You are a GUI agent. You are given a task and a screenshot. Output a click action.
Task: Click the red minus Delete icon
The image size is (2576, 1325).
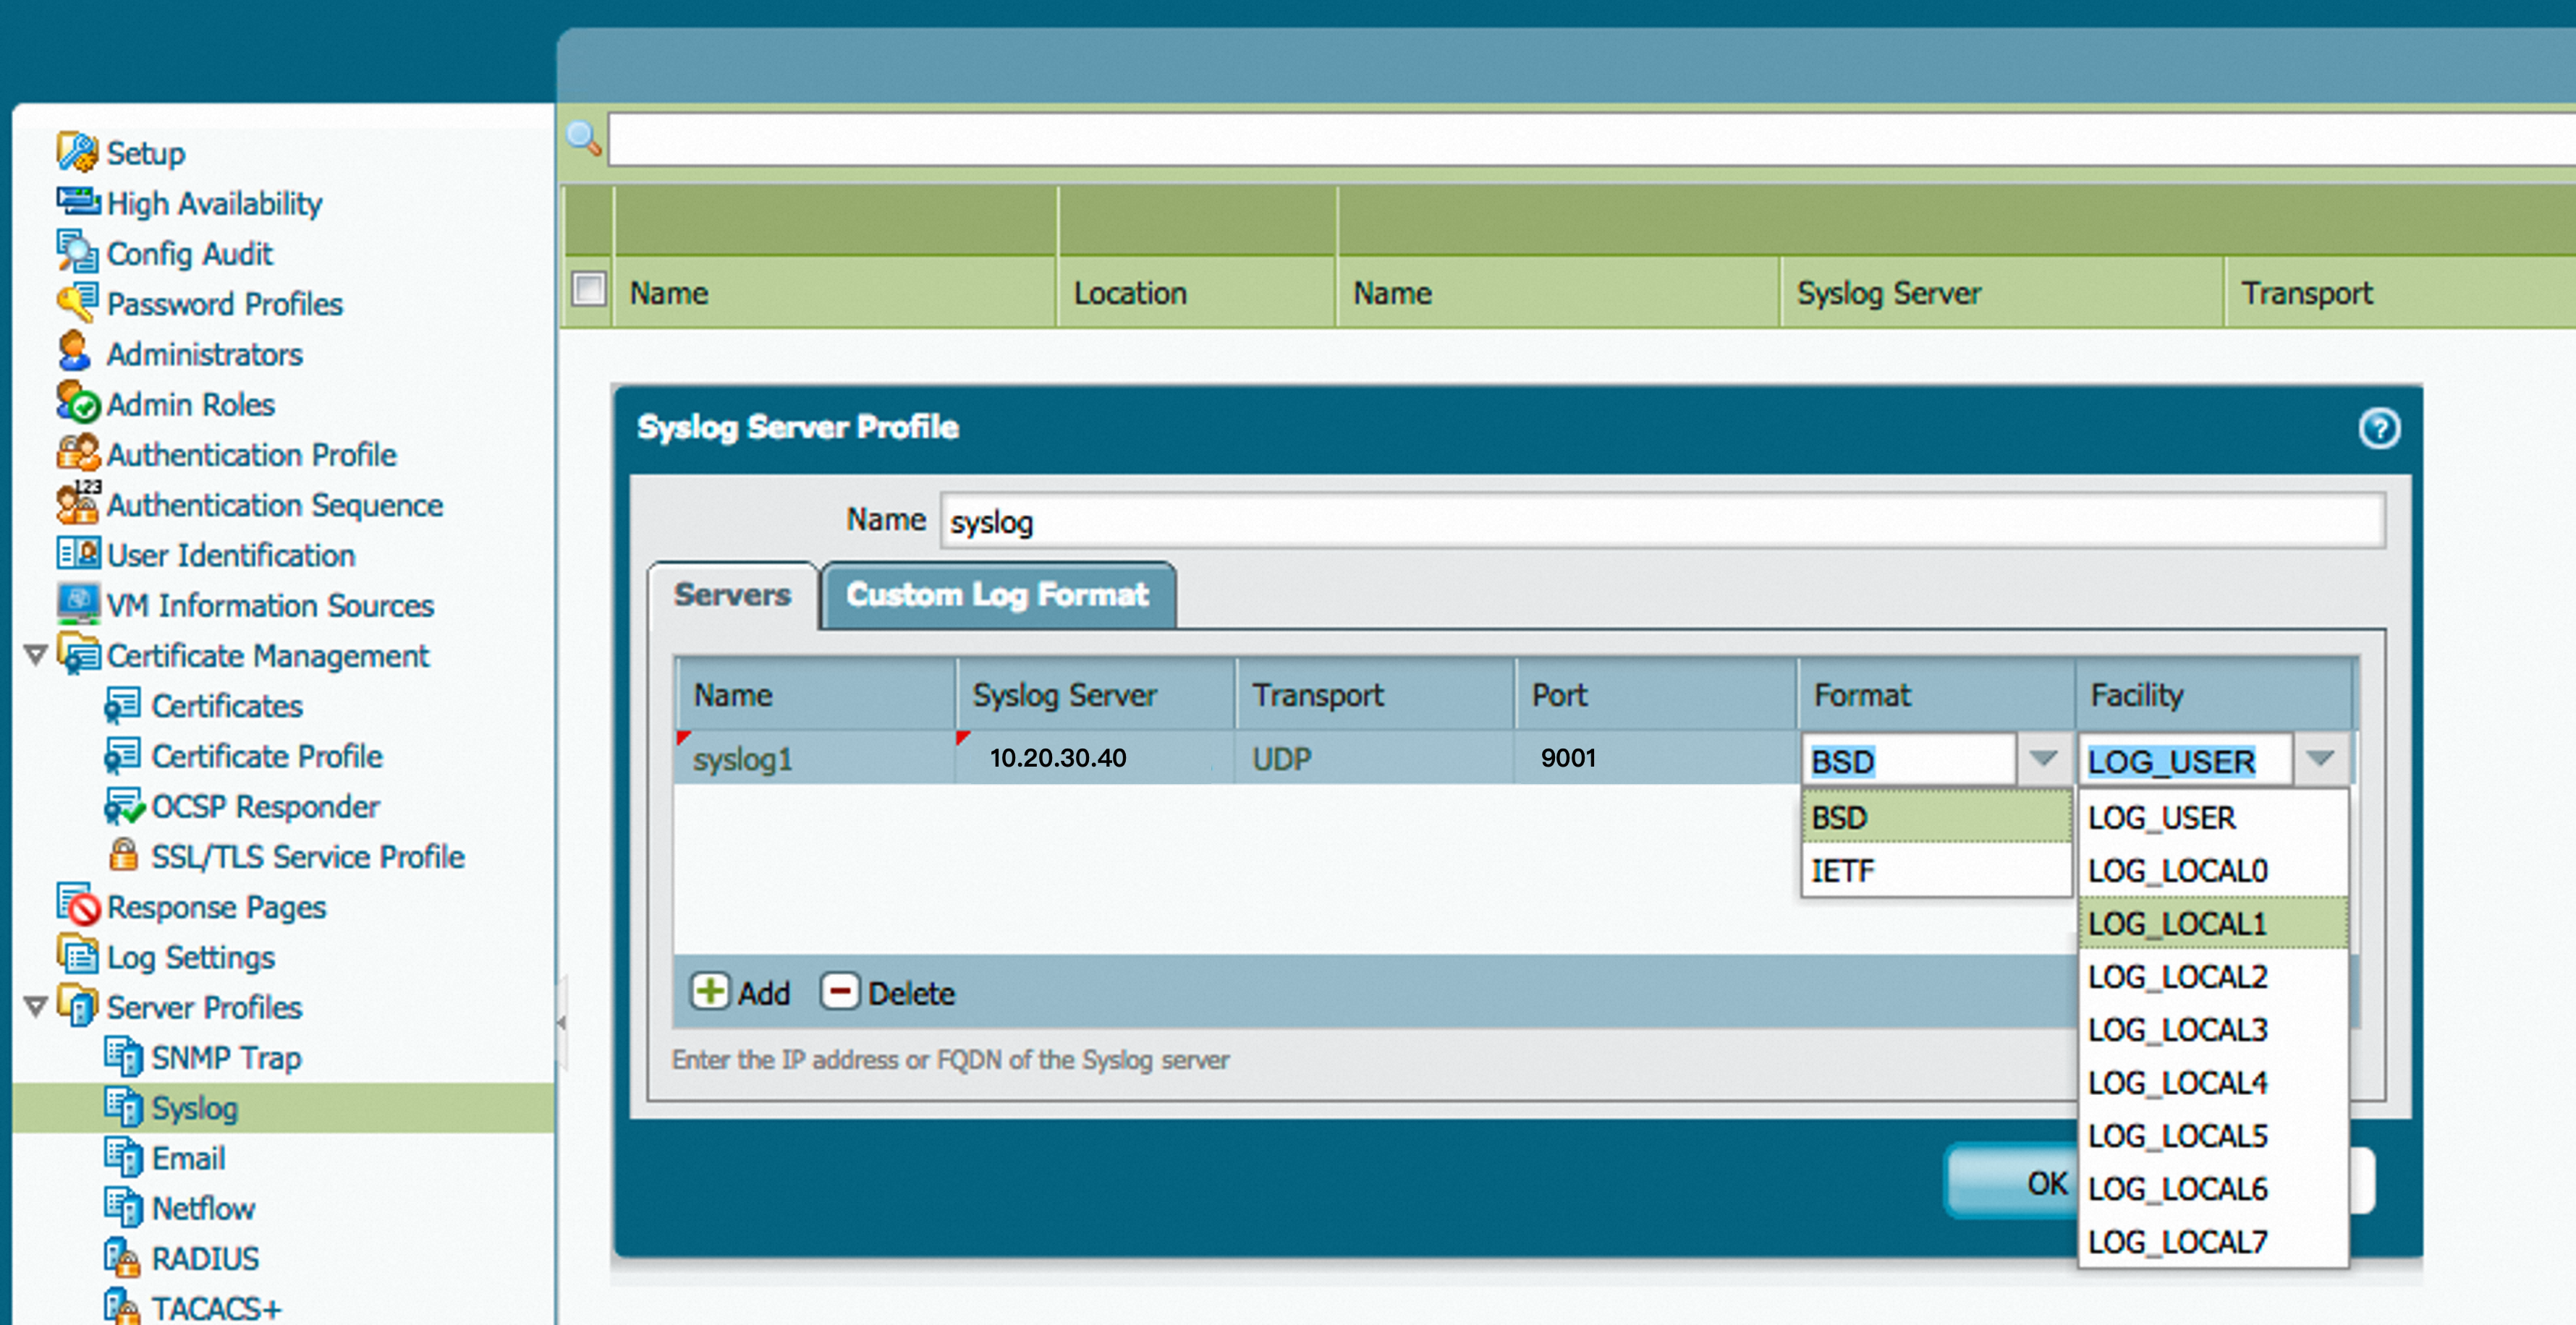pyautogui.click(x=840, y=992)
